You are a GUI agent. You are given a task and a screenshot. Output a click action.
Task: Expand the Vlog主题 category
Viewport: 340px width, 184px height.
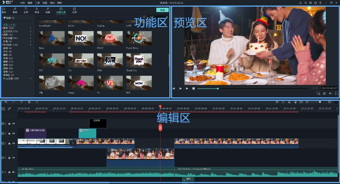click(30, 78)
